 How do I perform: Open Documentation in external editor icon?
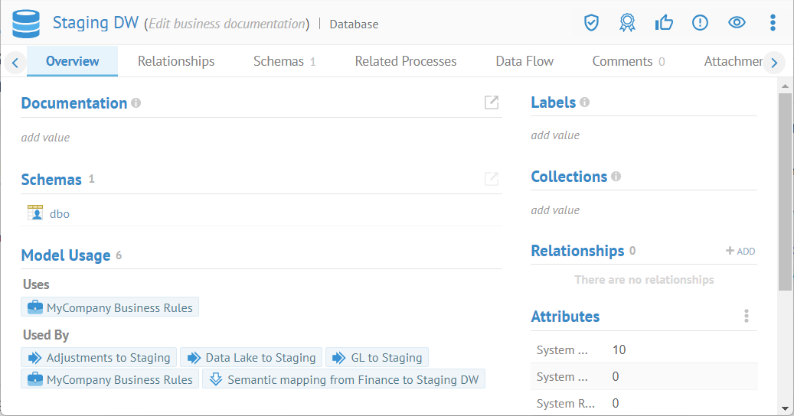pos(492,102)
